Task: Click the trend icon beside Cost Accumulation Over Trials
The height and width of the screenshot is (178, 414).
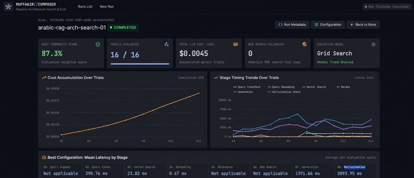Action: click(44, 78)
